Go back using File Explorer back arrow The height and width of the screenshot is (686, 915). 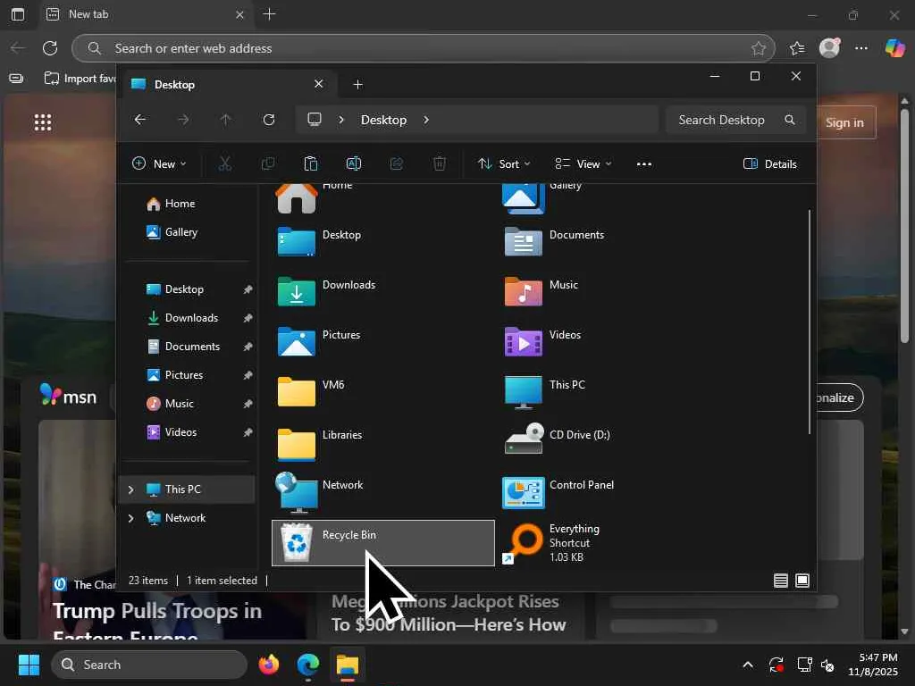pos(140,120)
